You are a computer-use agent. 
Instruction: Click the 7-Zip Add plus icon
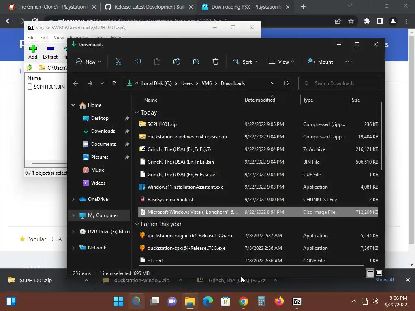33,52
